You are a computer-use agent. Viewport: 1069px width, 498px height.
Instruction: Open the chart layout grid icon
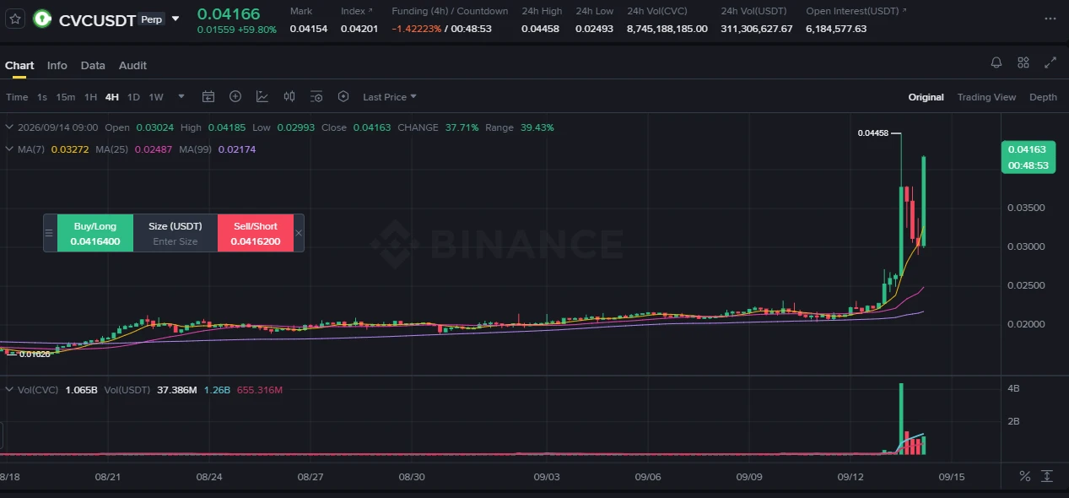point(1023,63)
